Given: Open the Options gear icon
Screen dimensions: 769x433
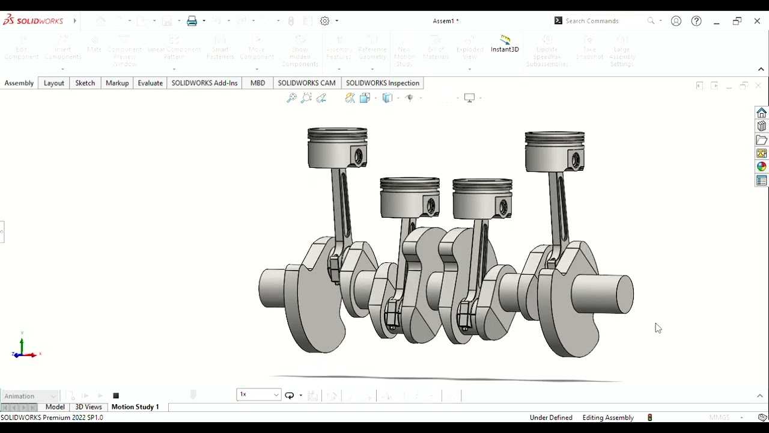Looking at the screenshot, I should tap(324, 21).
